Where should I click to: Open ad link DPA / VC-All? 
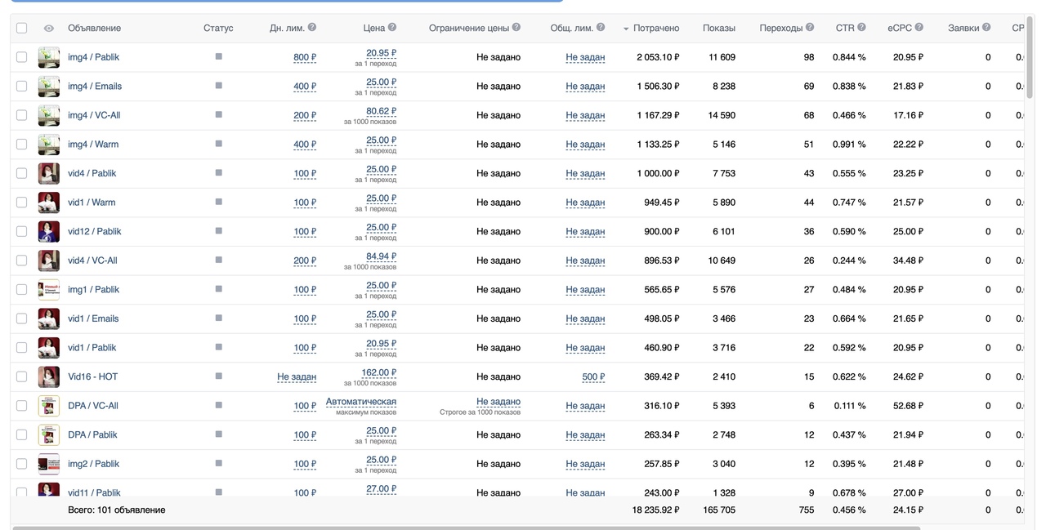click(x=92, y=405)
